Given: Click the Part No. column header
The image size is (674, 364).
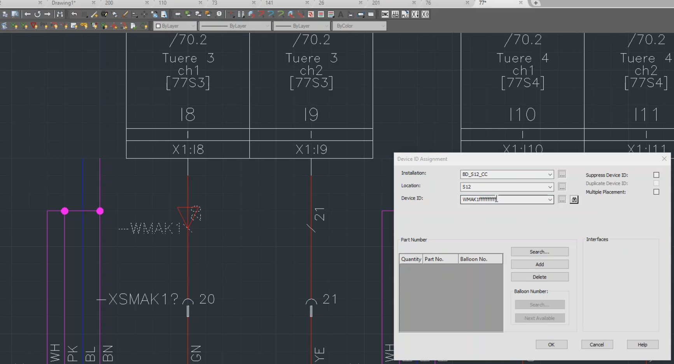Looking at the screenshot, I should [441, 259].
